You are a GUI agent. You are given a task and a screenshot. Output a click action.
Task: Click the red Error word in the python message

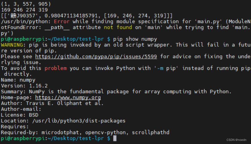pos(62,22)
